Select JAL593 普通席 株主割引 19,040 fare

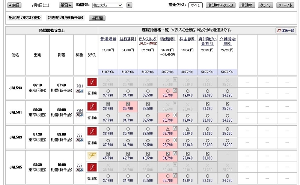187,93
